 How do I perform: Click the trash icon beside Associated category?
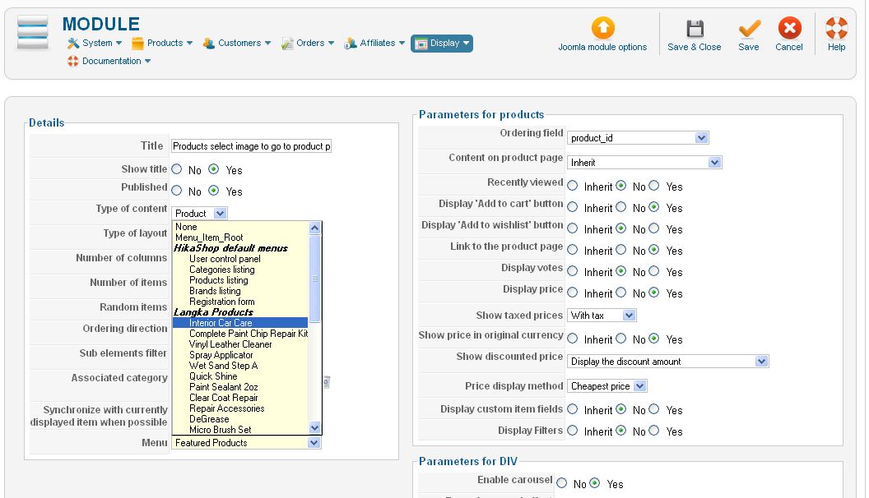pyautogui.click(x=326, y=381)
